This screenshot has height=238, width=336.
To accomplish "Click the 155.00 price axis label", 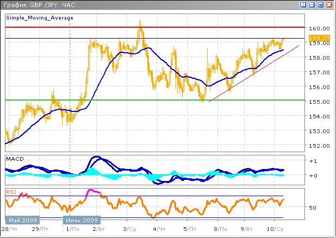I will 319,102.
